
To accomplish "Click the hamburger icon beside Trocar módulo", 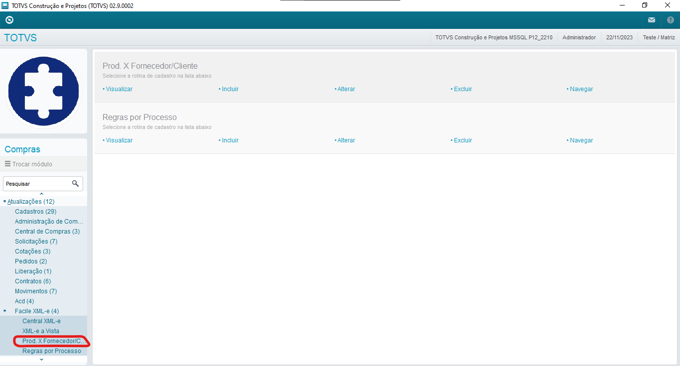I will pos(8,164).
